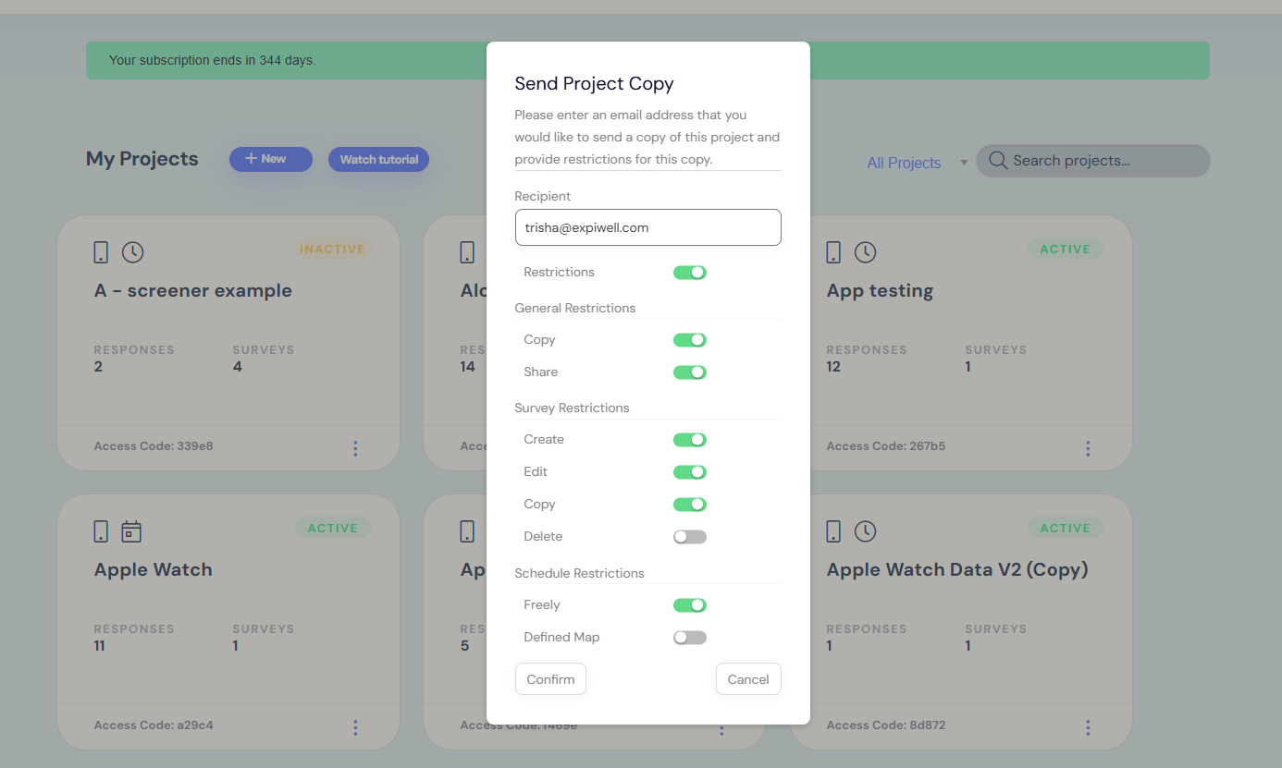This screenshot has height=768, width=1282.
Task: Toggle the main Restrictions switch
Action: pyautogui.click(x=690, y=273)
